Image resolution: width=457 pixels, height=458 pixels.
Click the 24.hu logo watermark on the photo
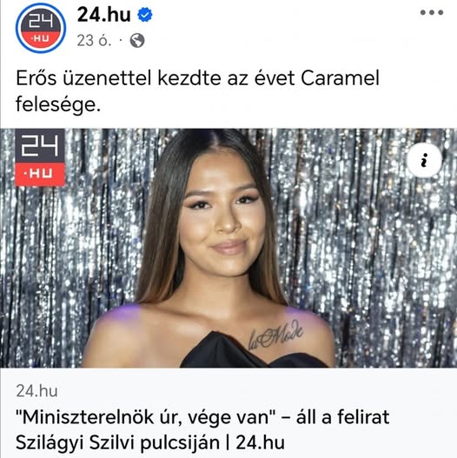(x=40, y=157)
